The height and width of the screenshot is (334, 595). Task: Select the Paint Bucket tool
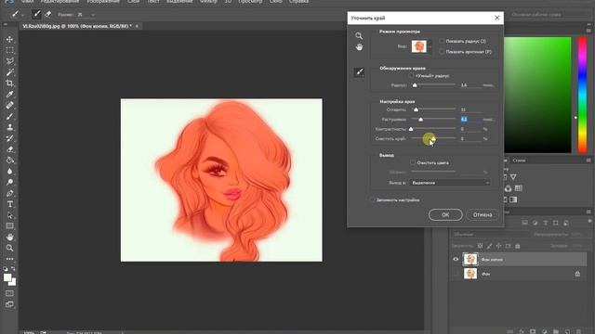[10, 161]
